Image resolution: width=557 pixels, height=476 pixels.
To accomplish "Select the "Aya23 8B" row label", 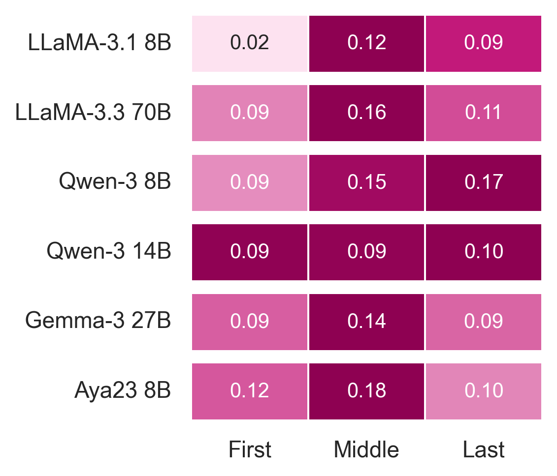I will click(123, 391).
